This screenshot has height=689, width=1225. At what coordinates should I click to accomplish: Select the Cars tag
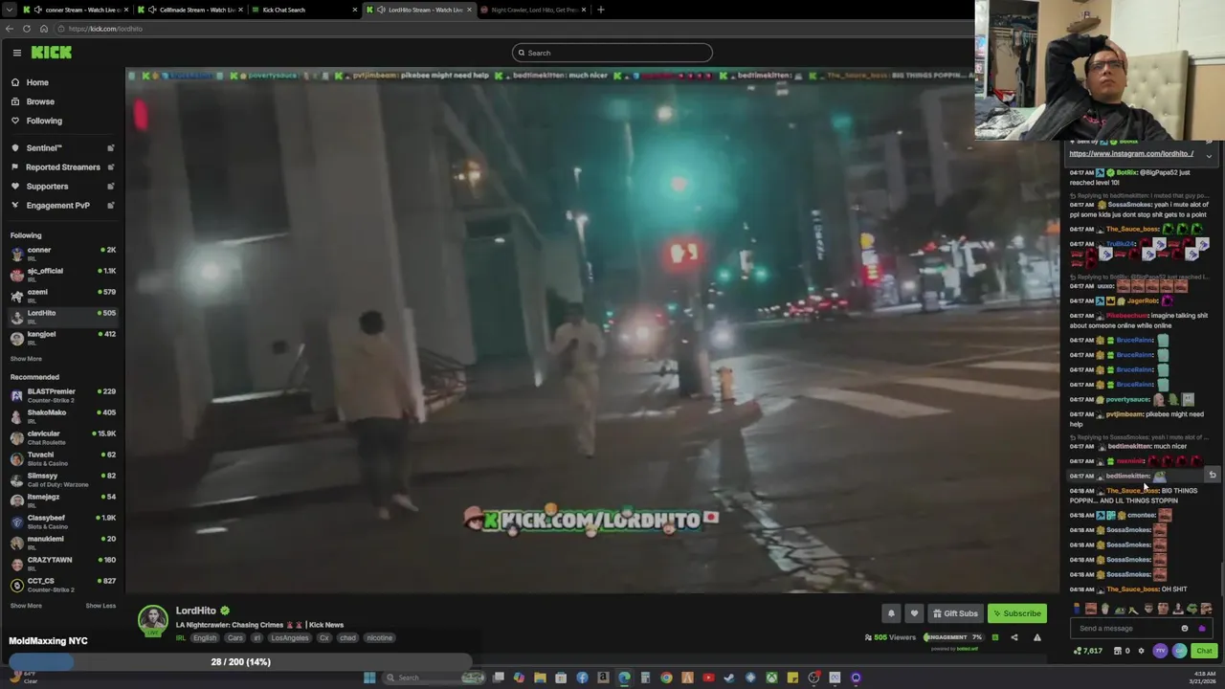[x=234, y=637]
